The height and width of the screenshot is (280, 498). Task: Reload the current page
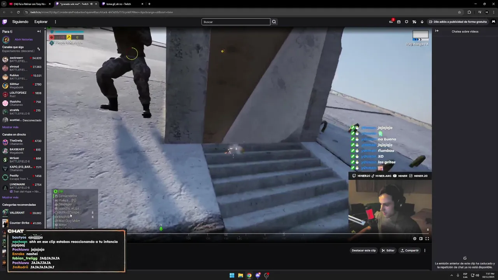[18, 12]
